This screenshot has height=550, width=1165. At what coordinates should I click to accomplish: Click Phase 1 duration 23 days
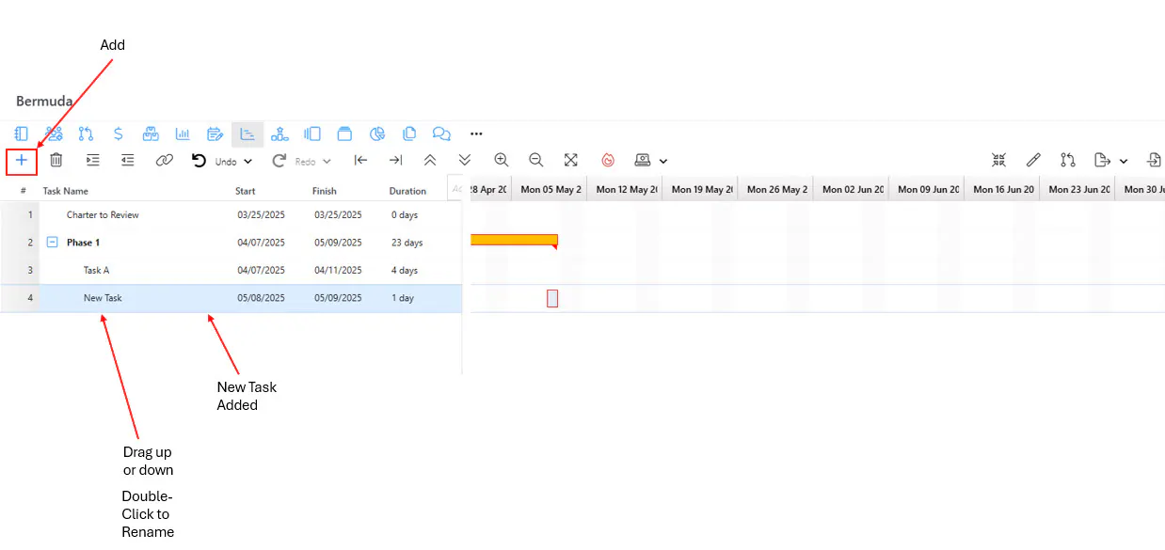pos(407,243)
